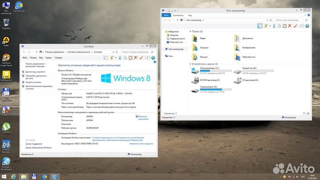The image size is (320, 180).
Task: Open the Quick Access Toolbar customize arrow
Action: (175, 11)
